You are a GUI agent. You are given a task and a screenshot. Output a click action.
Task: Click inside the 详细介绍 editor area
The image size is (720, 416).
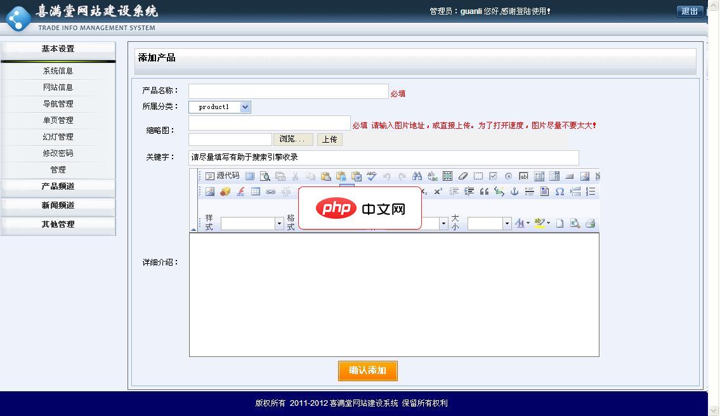(x=394, y=295)
